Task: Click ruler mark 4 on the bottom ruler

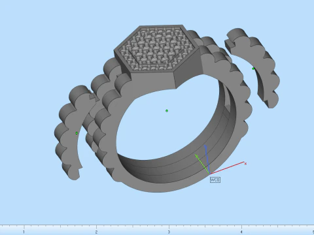Action: [241, 232]
